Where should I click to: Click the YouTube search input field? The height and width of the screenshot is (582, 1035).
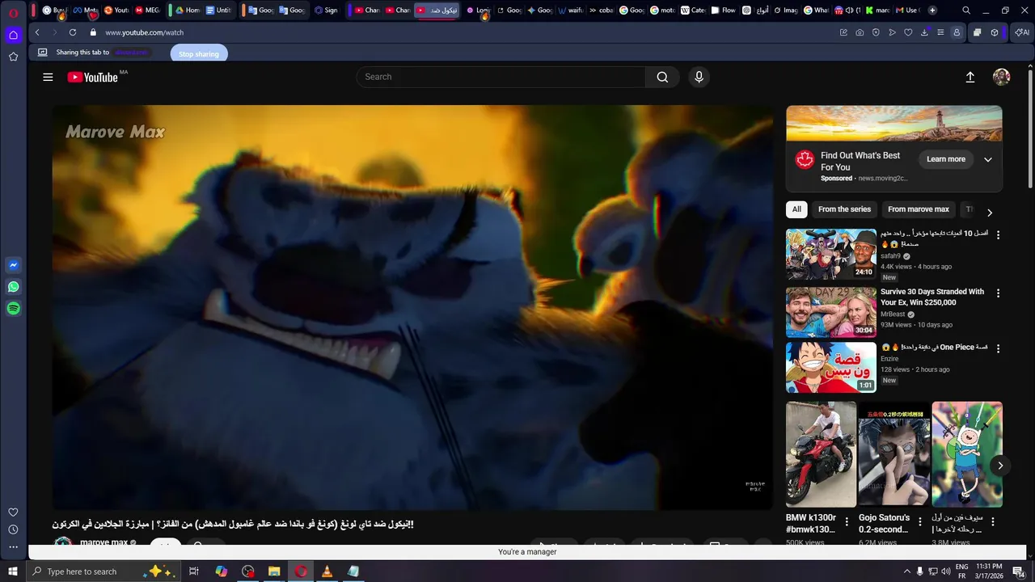pos(501,77)
